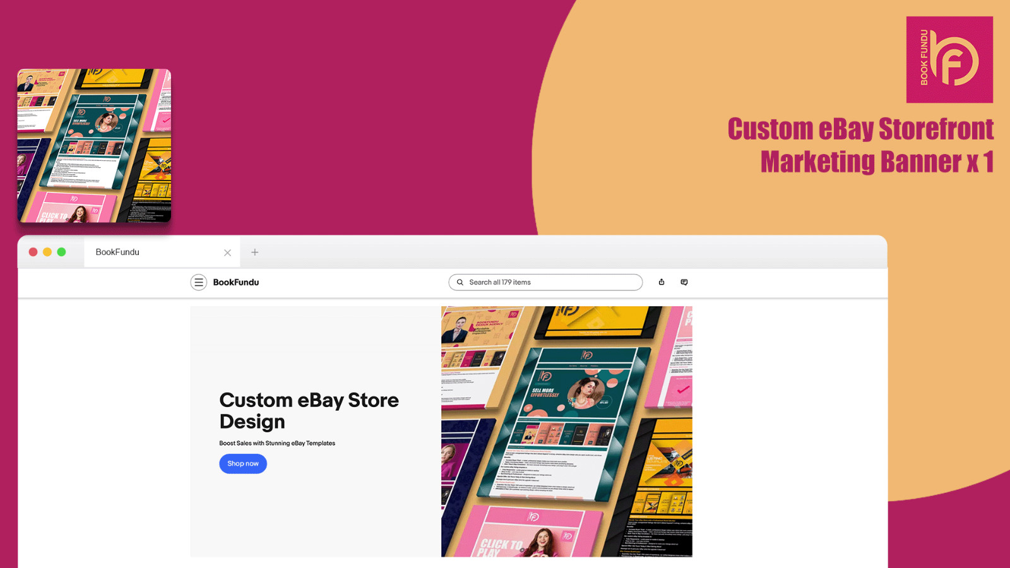Click the yellow traffic light button
This screenshot has height=568, width=1010.
[x=47, y=251]
